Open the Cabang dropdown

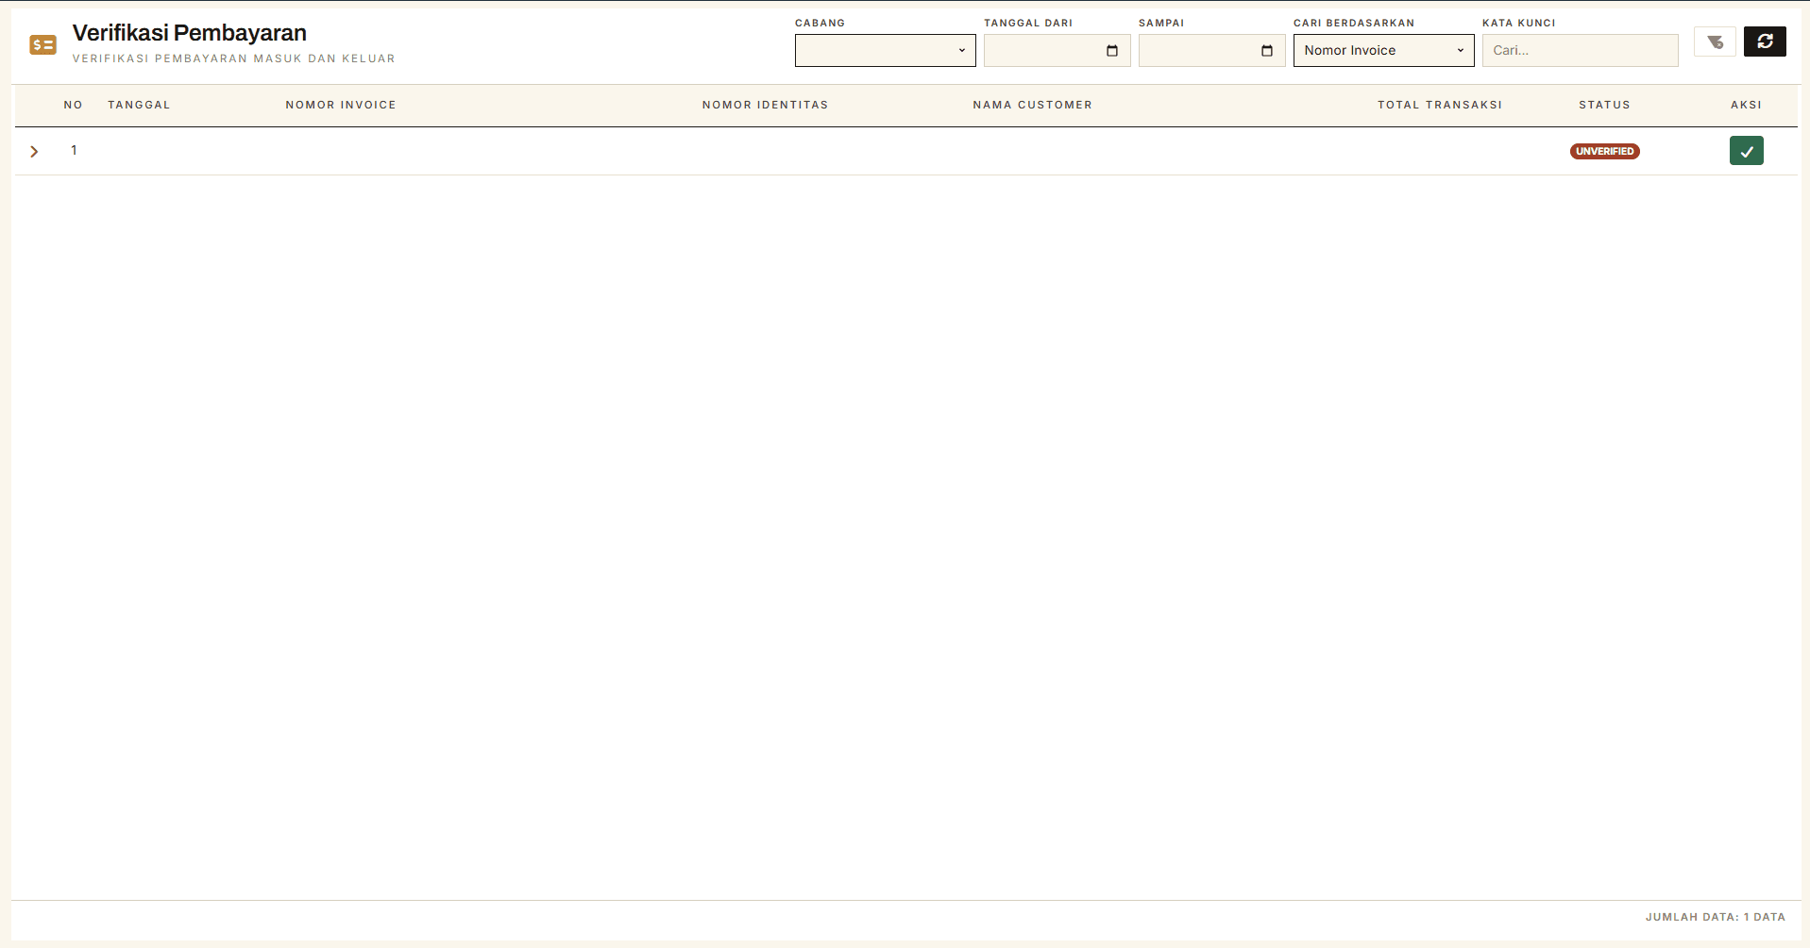coord(886,51)
